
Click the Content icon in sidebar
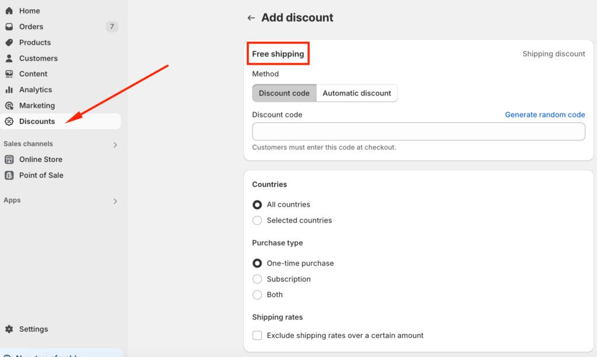[9, 74]
